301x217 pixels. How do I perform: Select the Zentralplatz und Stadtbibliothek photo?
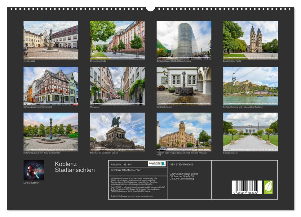pyautogui.click(x=184, y=40)
